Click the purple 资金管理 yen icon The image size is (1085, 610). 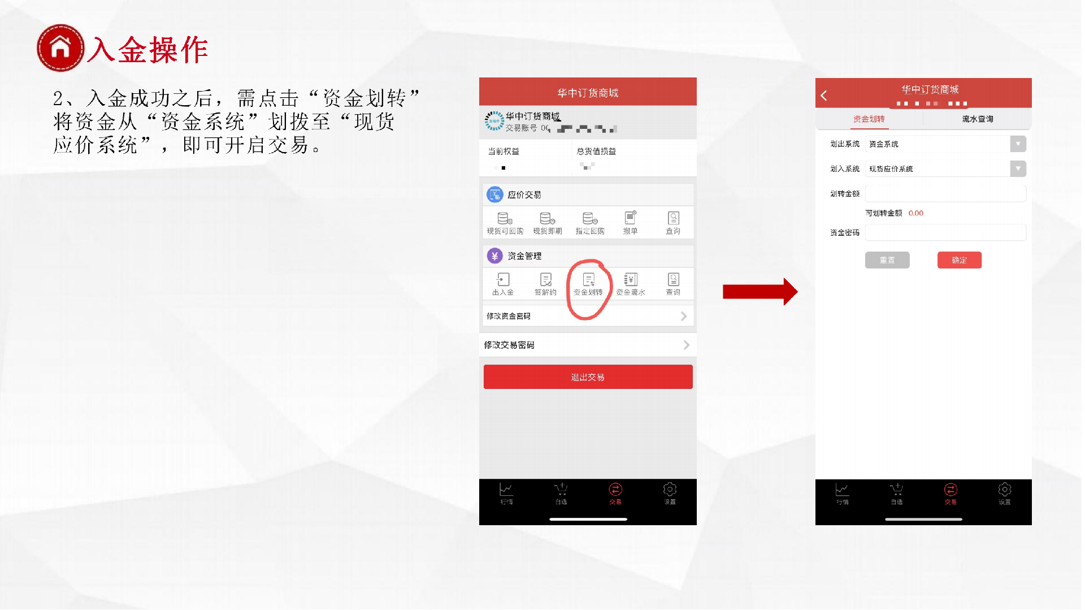[494, 256]
